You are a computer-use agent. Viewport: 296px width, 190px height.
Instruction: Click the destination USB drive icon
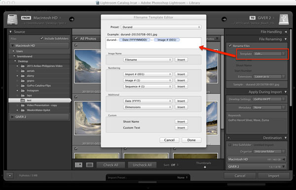tap(284, 20)
